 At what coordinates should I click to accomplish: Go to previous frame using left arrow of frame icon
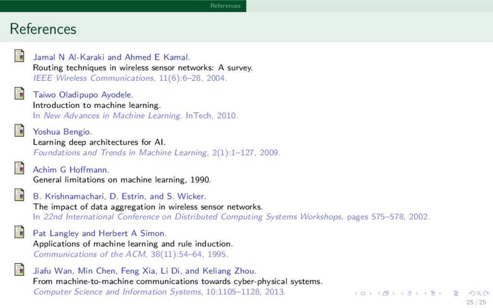pyautogui.click(x=379, y=293)
